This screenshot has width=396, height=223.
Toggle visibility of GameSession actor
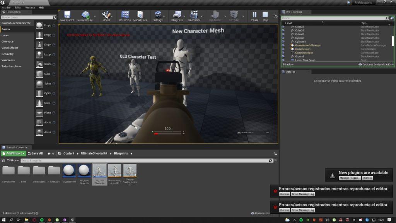(x=283, y=49)
